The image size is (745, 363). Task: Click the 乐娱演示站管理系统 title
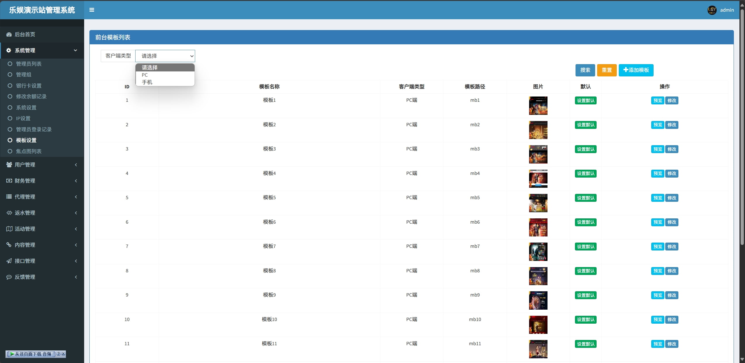(42, 10)
